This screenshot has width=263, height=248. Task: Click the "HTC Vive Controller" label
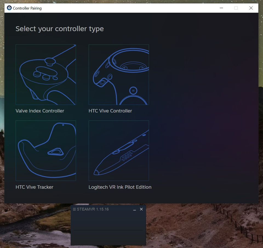(110, 111)
